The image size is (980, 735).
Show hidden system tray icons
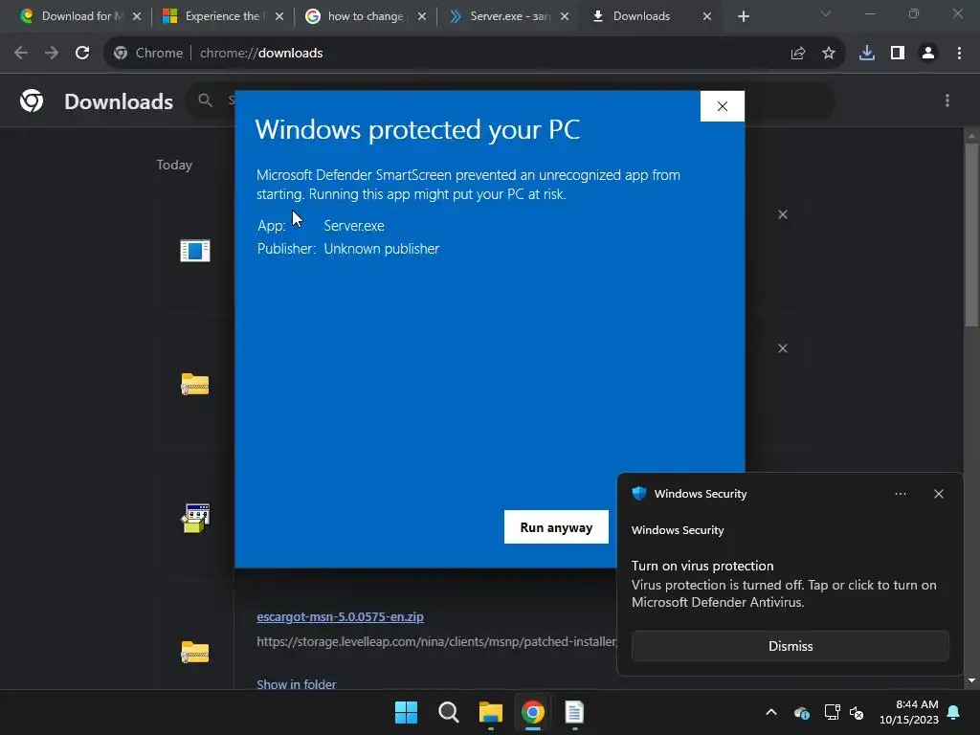tap(771, 712)
